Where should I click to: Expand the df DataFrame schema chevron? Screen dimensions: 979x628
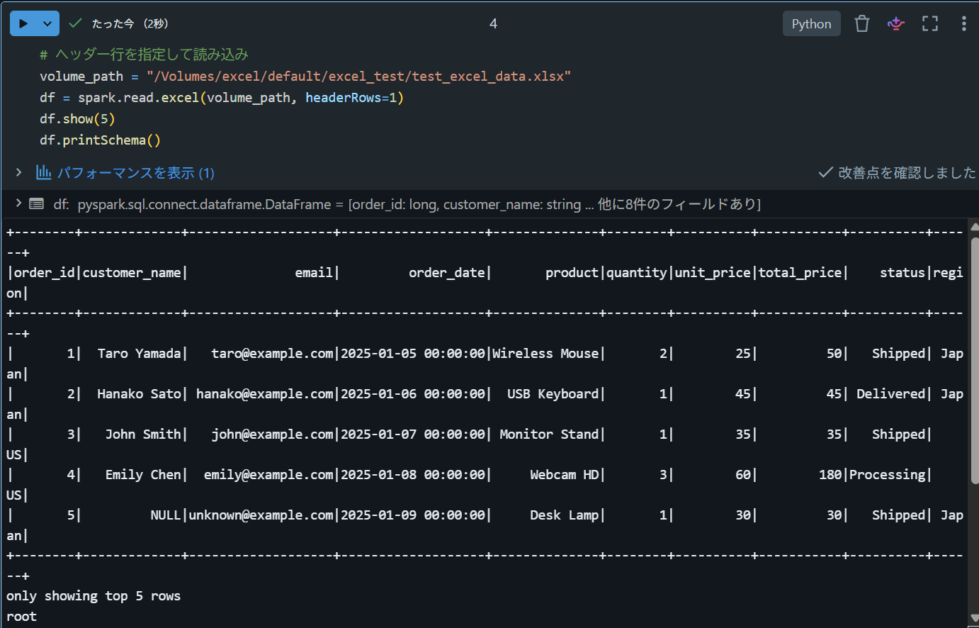point(19,203)
